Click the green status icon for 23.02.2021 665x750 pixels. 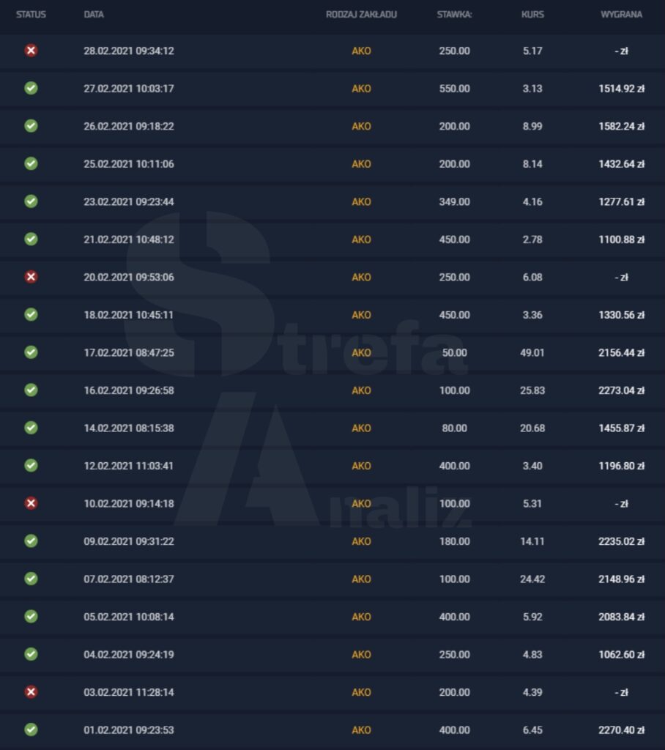(31, 201)
